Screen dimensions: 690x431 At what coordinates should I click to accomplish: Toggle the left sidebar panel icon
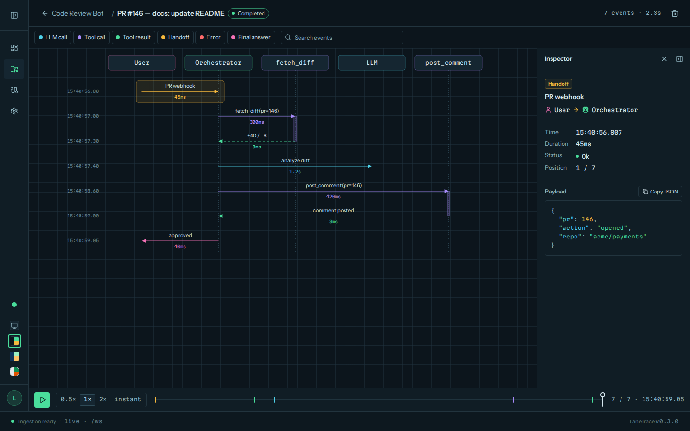click(x=14, y=15)
